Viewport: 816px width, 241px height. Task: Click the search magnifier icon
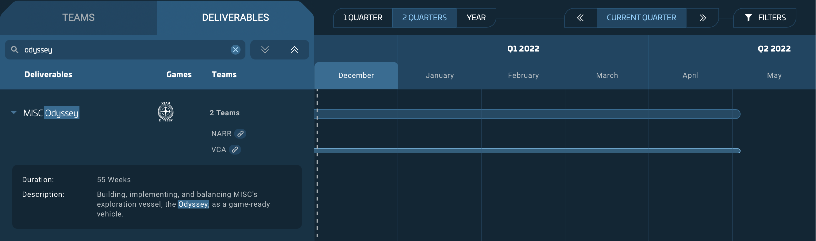coord(15,50)
